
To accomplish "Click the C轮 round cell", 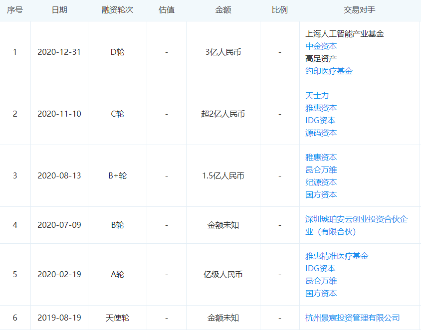I will tap(117, 114).
